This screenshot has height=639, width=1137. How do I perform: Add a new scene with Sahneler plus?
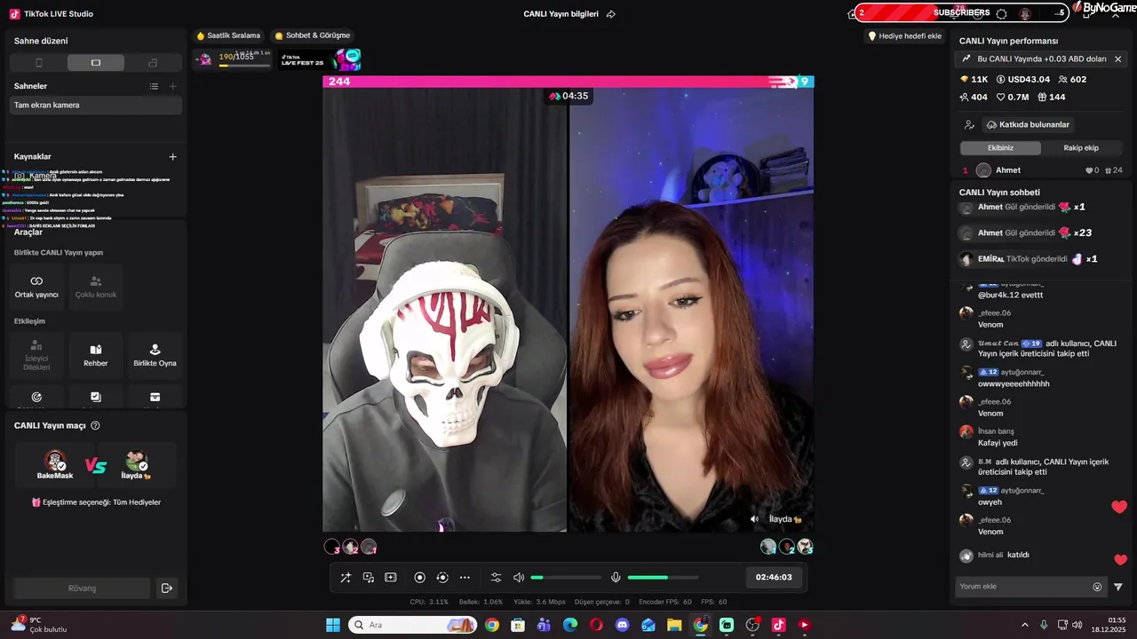click(172, 86)
